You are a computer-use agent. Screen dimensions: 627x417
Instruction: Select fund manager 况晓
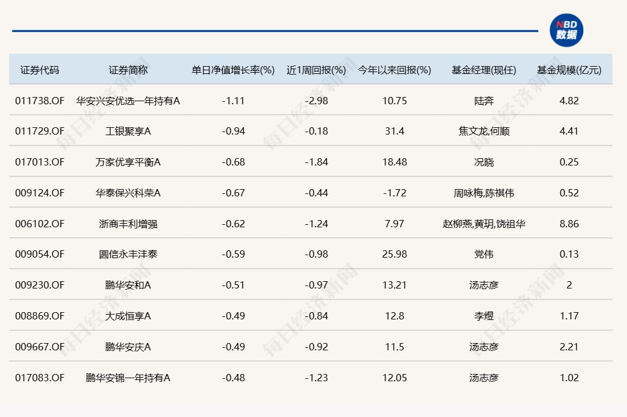[x=484, y=162]
